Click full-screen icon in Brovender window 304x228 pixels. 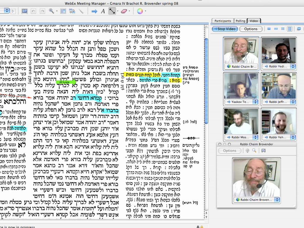pos(264,151)
